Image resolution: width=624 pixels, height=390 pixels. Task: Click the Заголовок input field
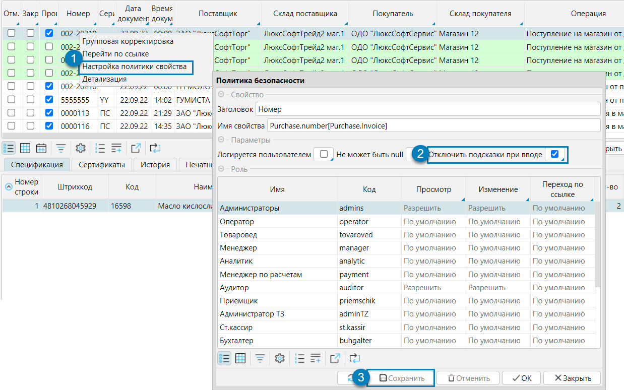428,109
